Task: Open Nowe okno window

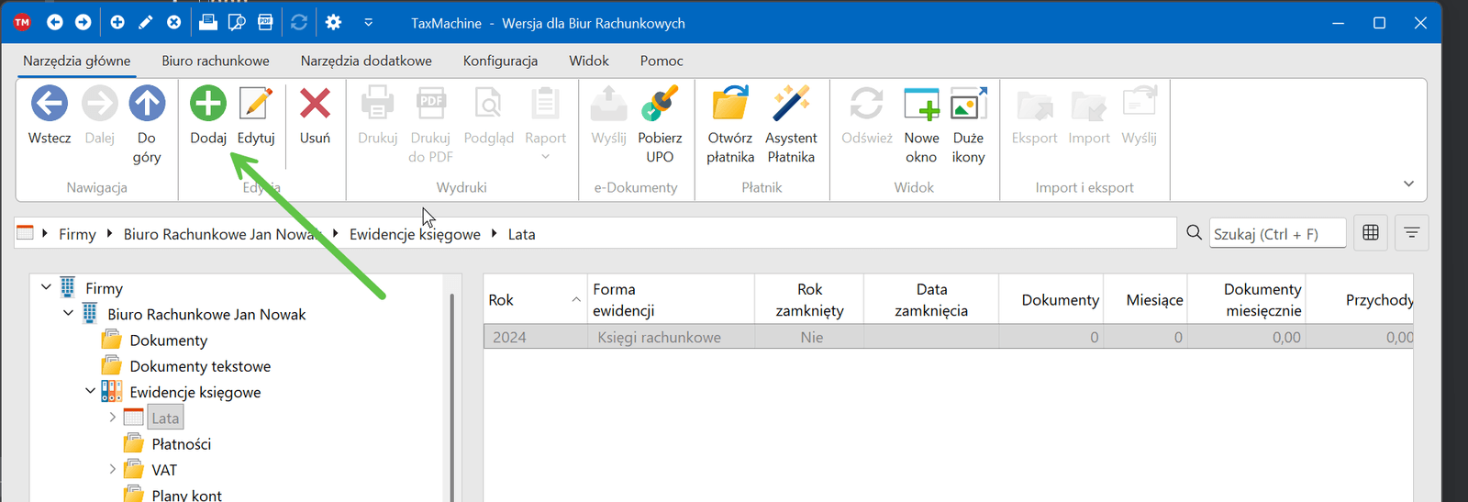Action: click(x=921, y=104)
